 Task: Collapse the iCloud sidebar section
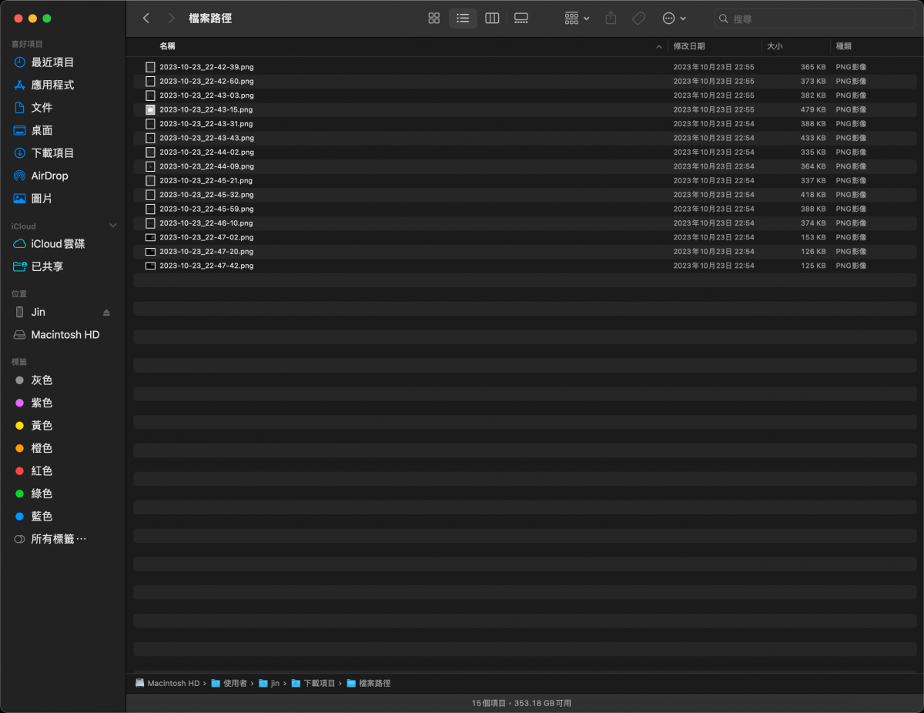pos(113,226)
